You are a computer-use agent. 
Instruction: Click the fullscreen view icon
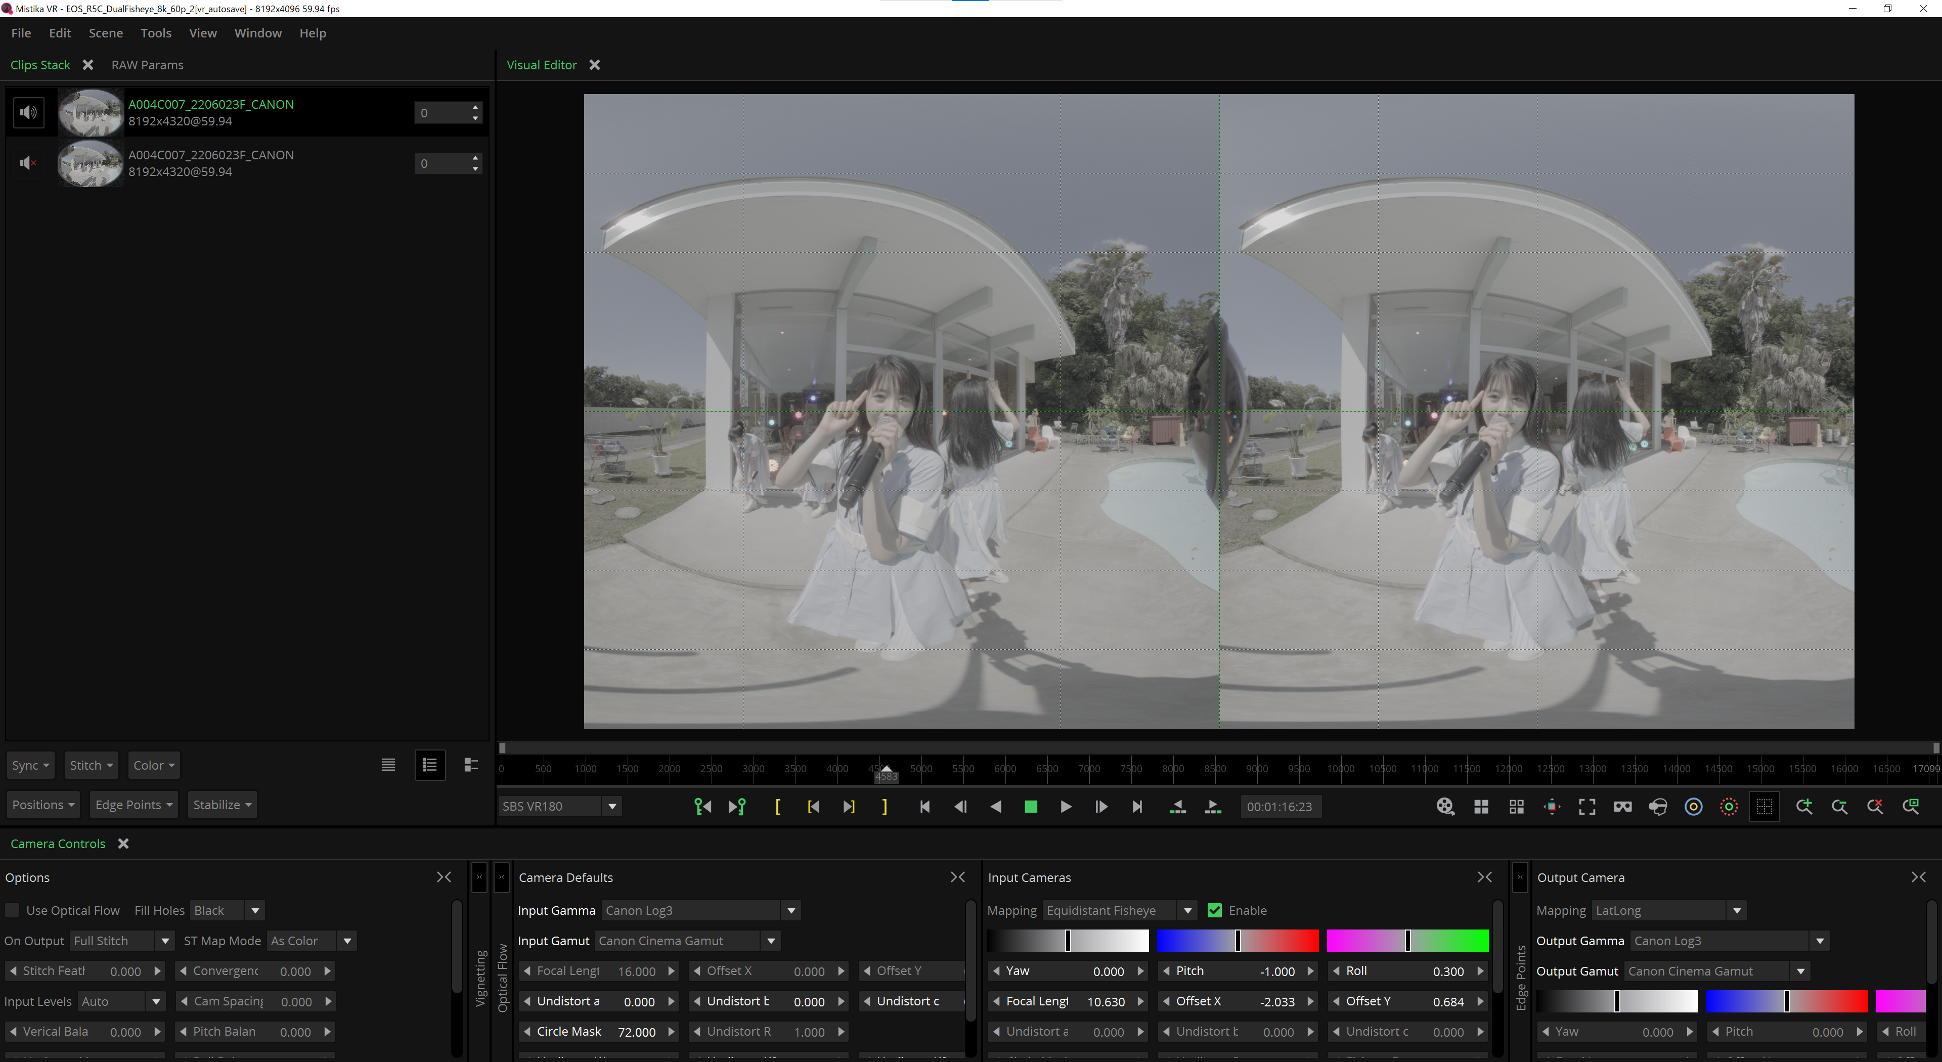[1587, 807]
